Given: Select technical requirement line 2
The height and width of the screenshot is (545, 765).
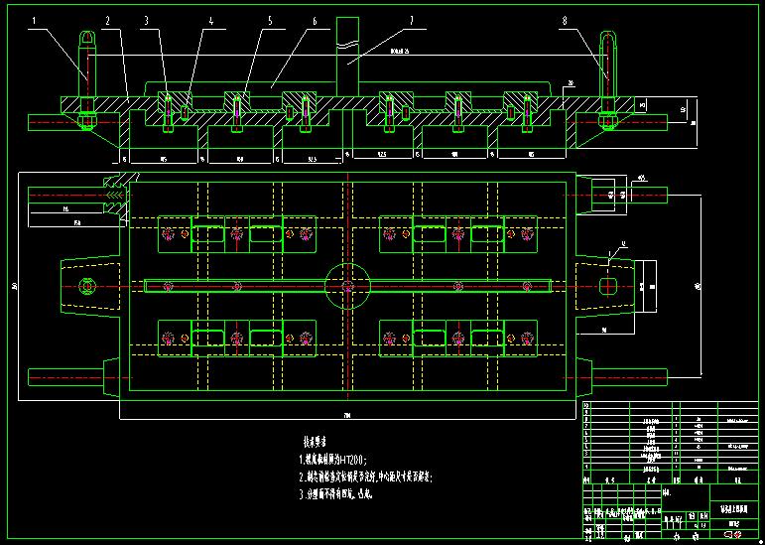Looking at the screenshot, I should [366, 477].
